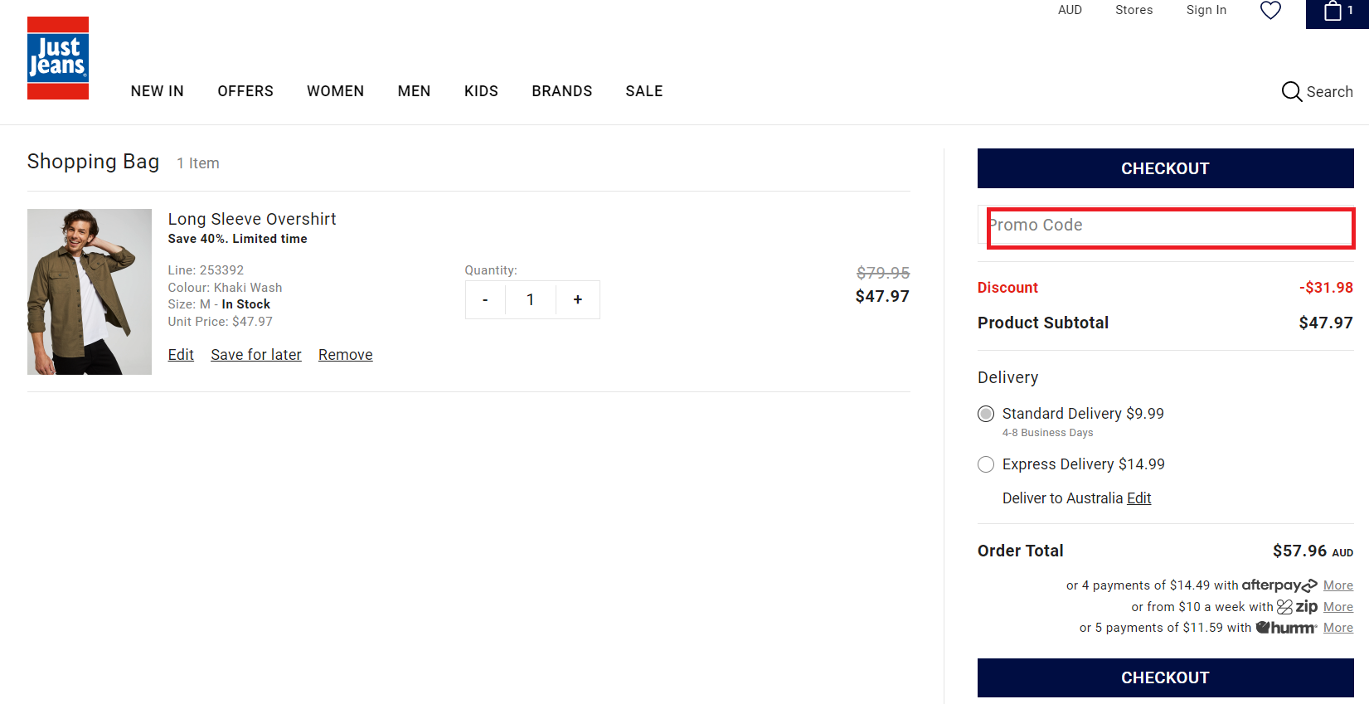Screen dimensions: 1369x704
Task: Click Remove for the overshirt
Action: tap(345, 355)
